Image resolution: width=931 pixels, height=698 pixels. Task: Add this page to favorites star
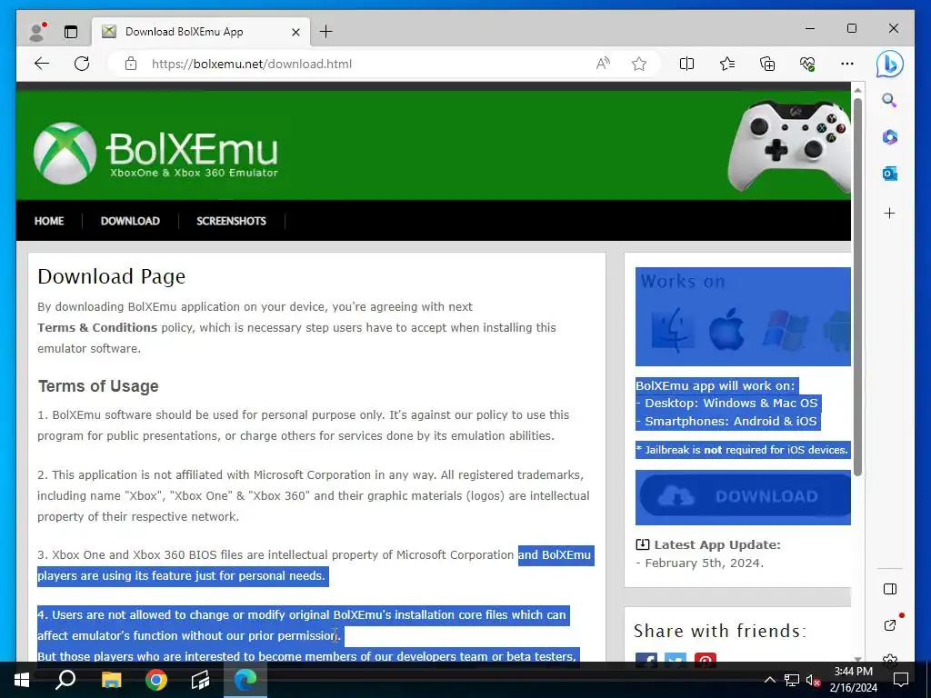point(639,64)
